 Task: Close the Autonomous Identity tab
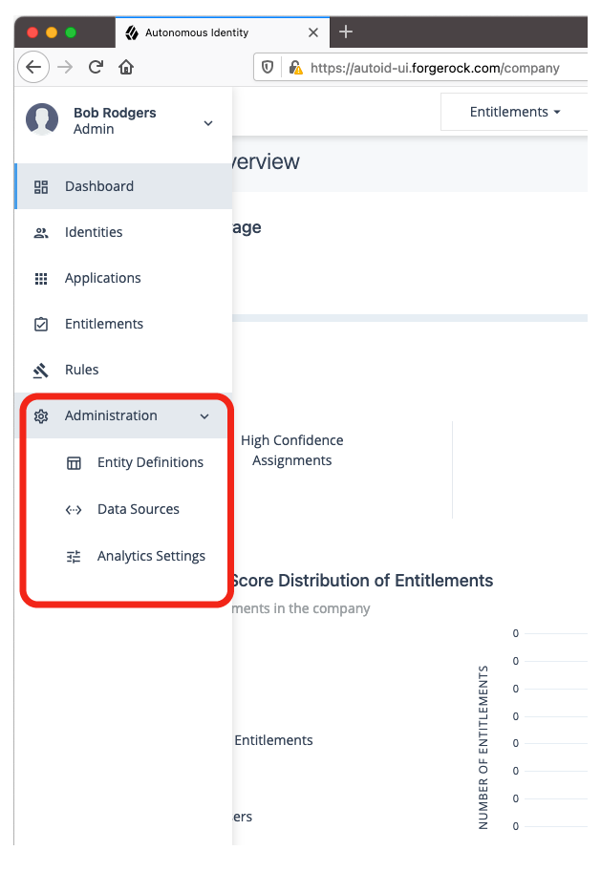(313, 32)
